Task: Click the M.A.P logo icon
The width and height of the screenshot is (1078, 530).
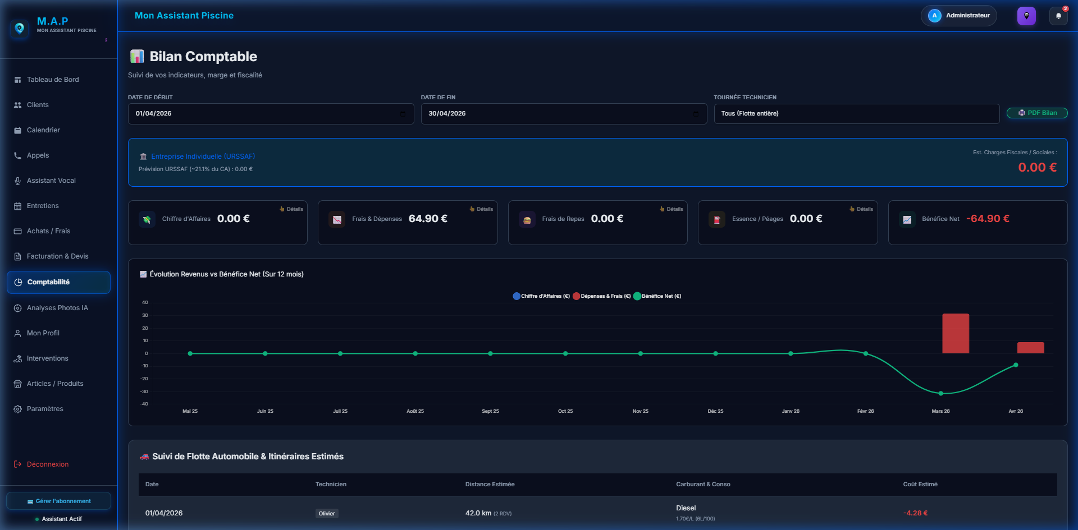Action: coord(20,28)
